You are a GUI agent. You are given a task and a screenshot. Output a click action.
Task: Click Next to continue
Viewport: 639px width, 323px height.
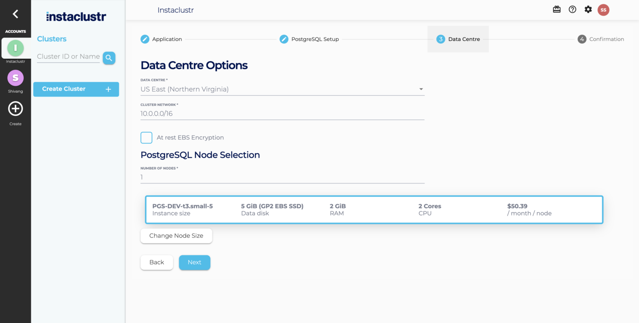(195, 262)
